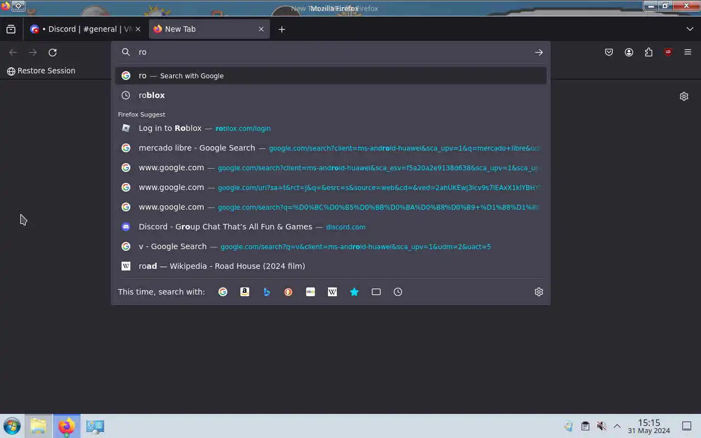Screen dimensions: 701x438
Task: Open the file manager taskbar icon
Action: [x=38, y=426]
